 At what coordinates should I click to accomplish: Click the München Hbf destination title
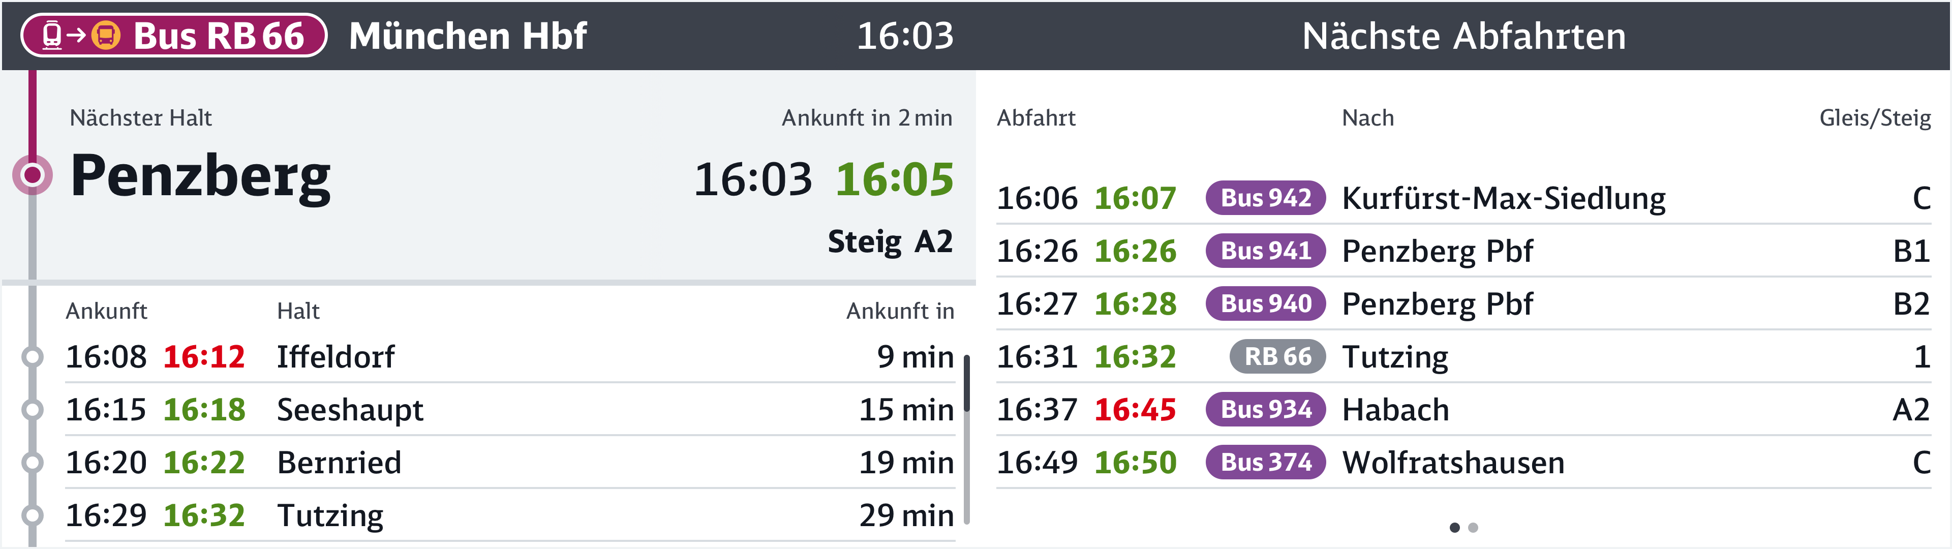click(468, 36)
